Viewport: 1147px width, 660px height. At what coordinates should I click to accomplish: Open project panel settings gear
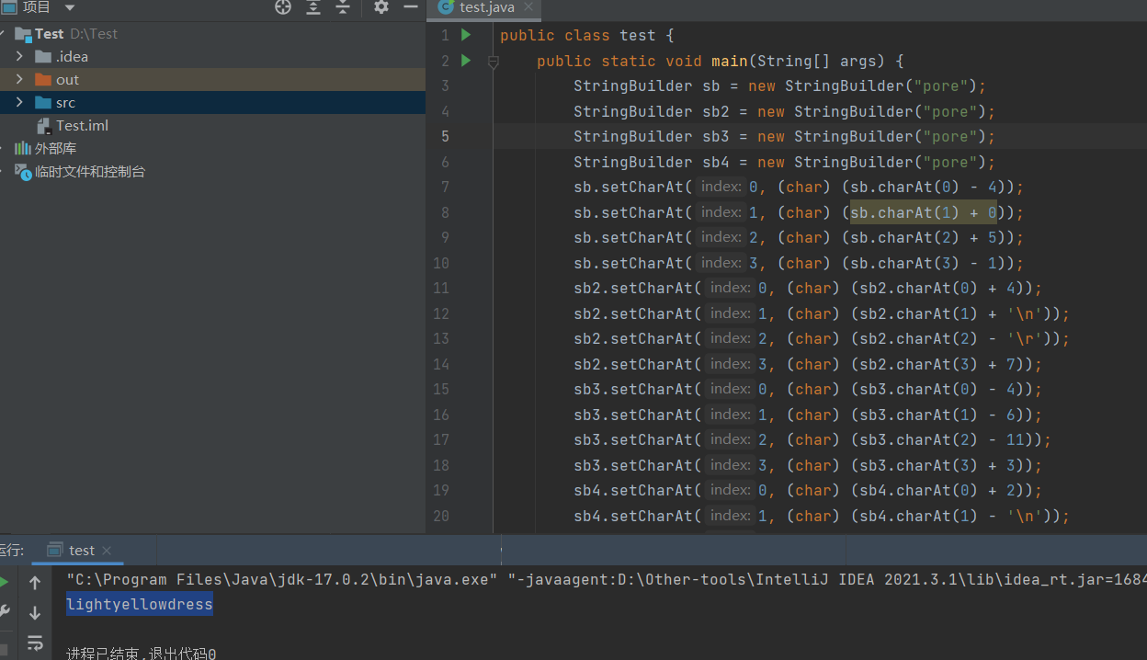381,7
